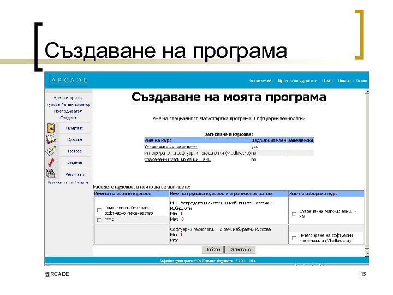Open the messages link below Резултати
393x295 pixels.
click(x=68, y=182)
